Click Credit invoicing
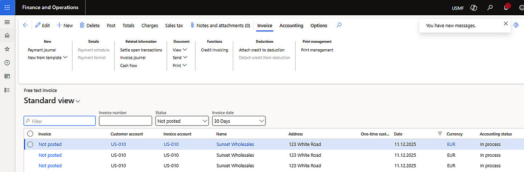This screenshot has width=524, height=172. point(214,50)
